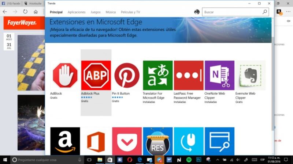Open the AdBlock extension icon

click(x=65, y=75)
